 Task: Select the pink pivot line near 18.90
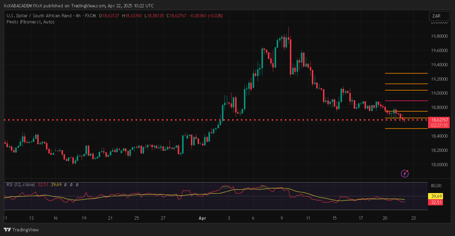coord(406,101)
